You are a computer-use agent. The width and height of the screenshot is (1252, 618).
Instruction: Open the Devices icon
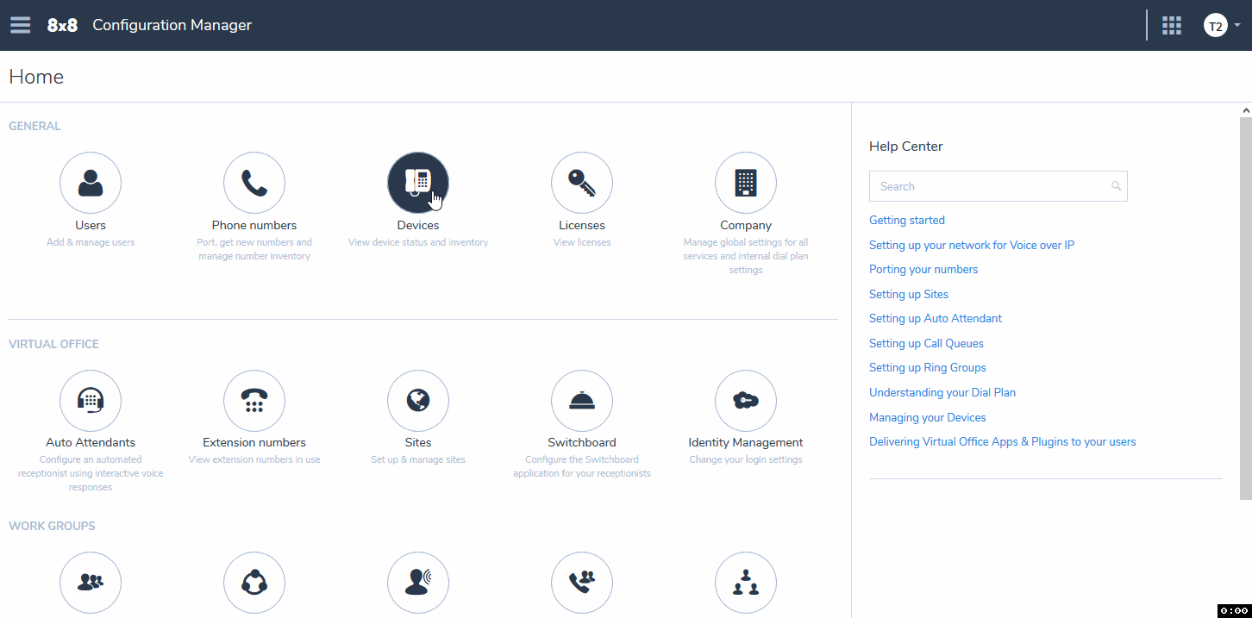click(418, 183)
